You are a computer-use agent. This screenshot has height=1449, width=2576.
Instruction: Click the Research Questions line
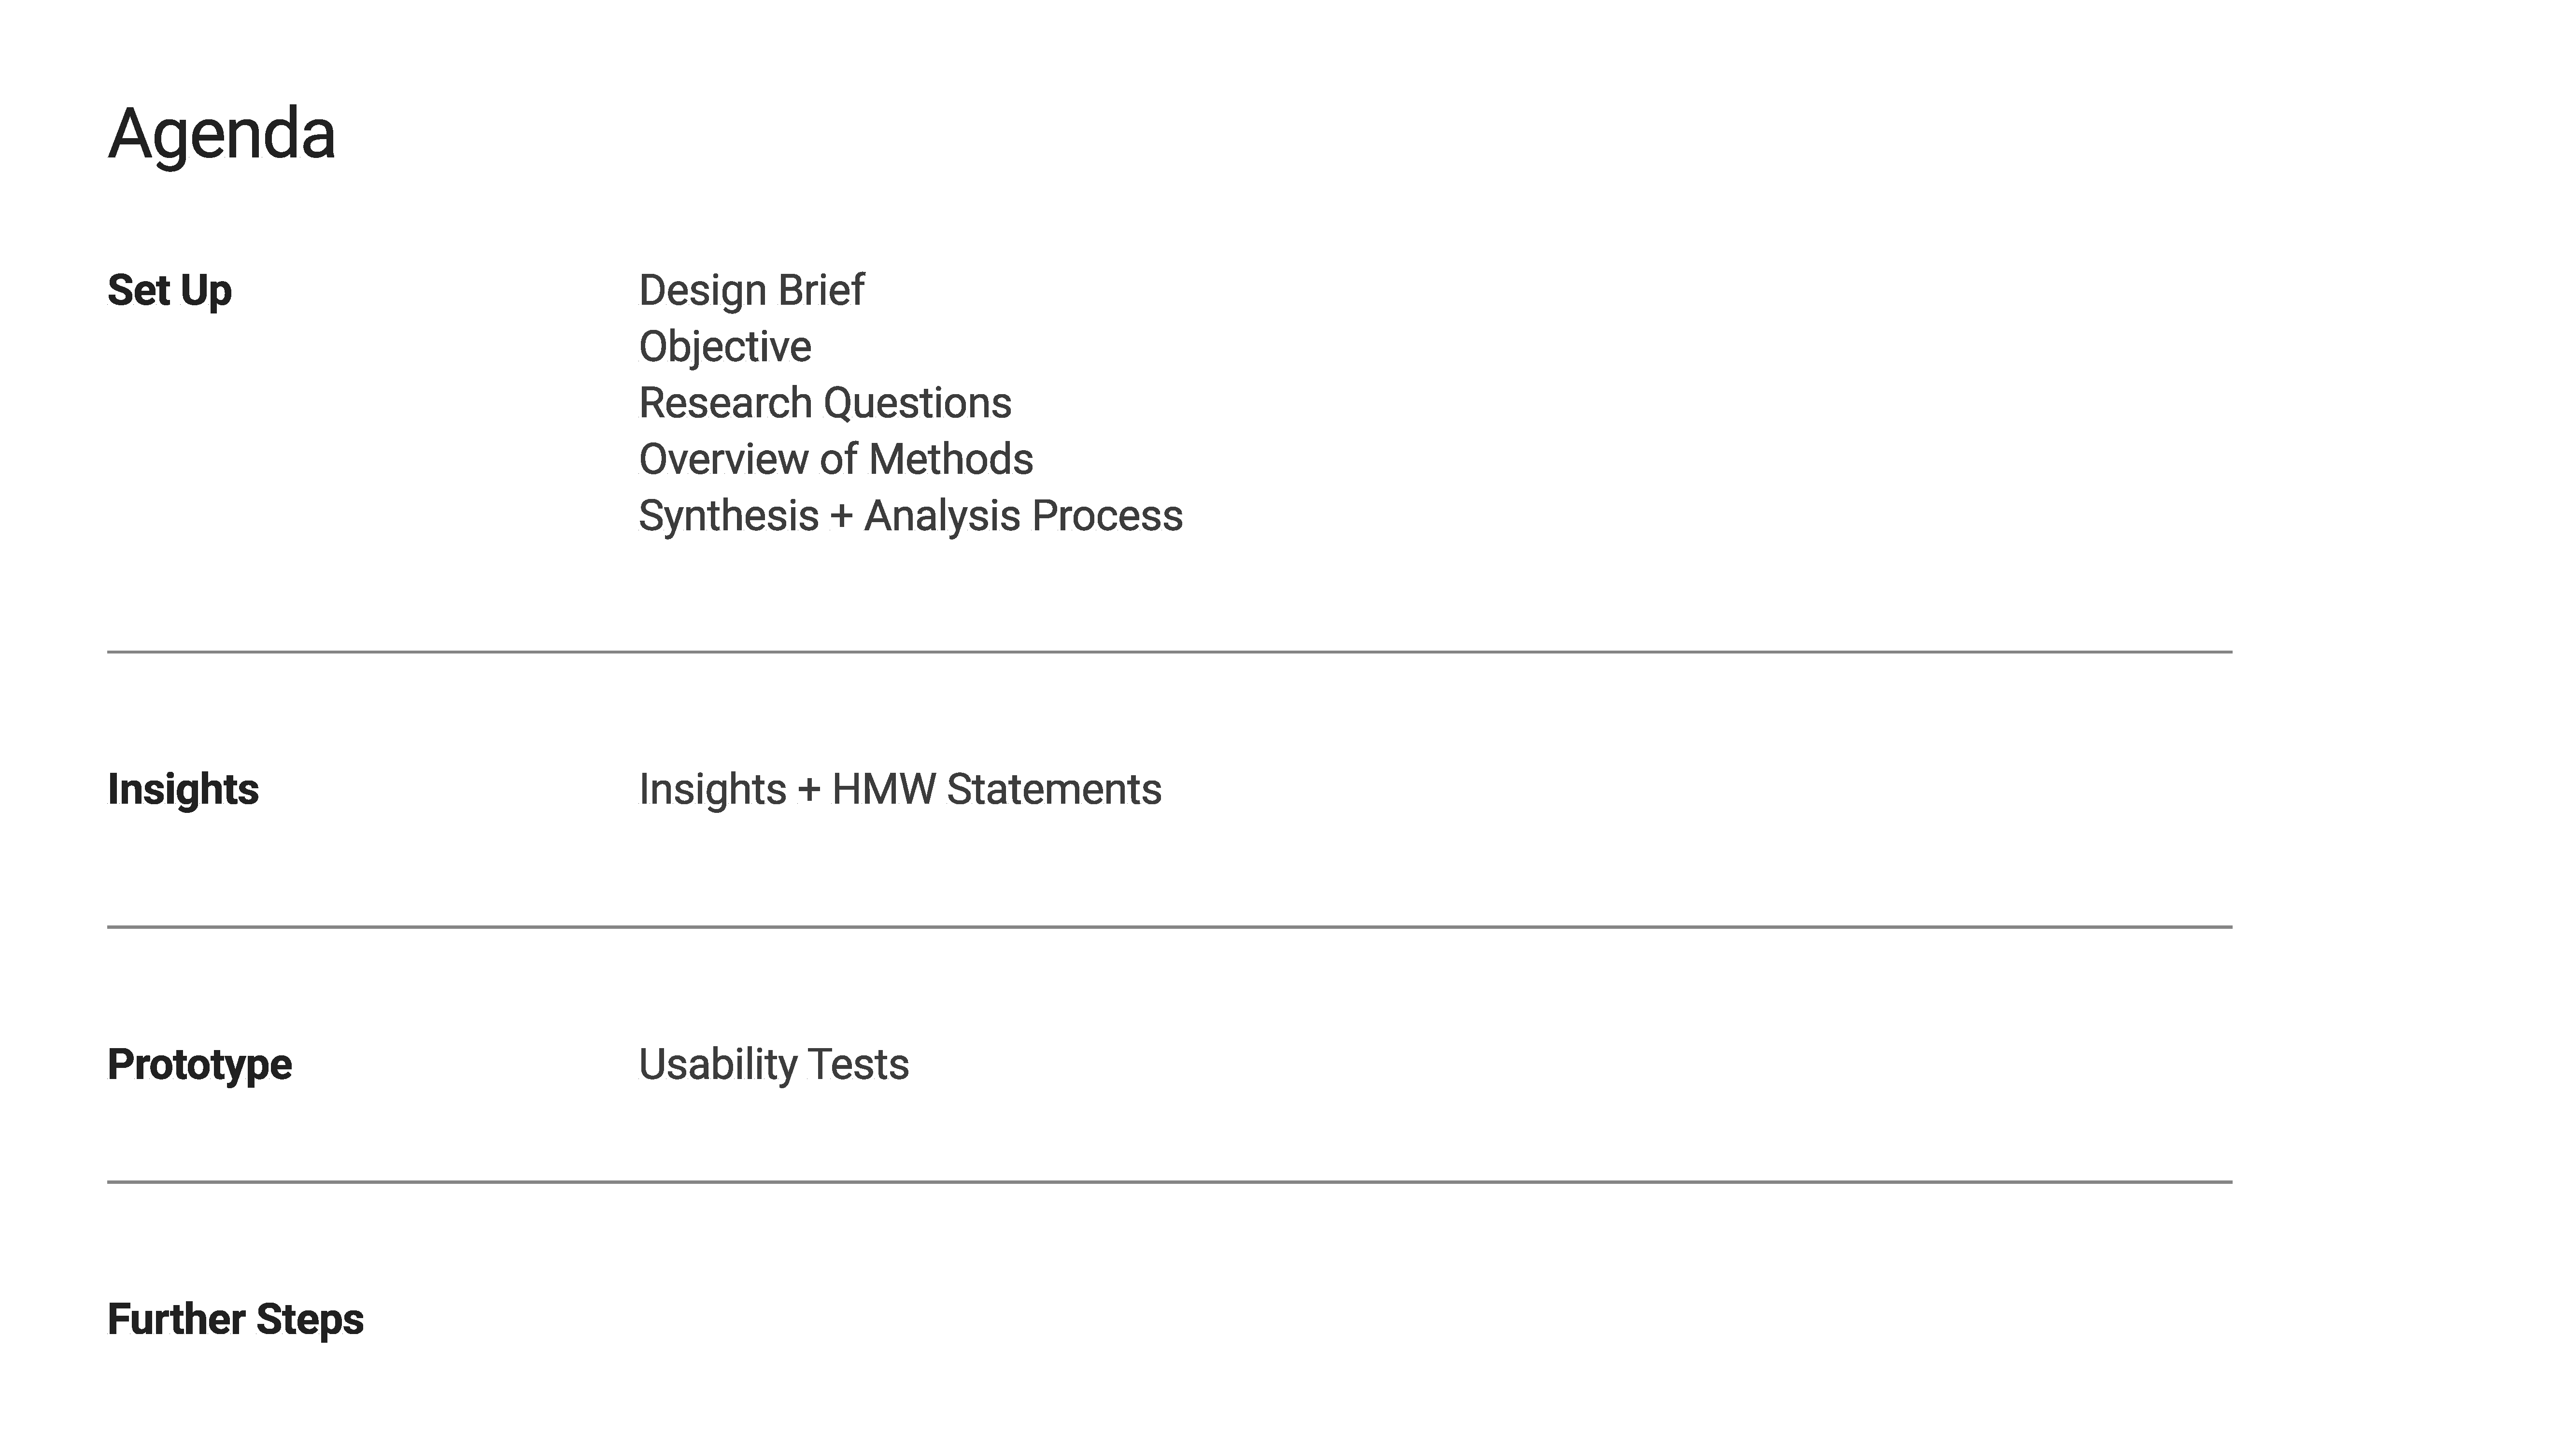coord(825,403)
